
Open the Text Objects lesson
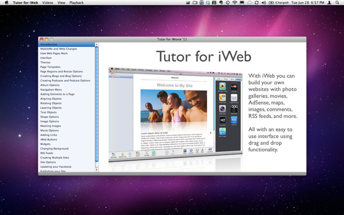point(48,112)
